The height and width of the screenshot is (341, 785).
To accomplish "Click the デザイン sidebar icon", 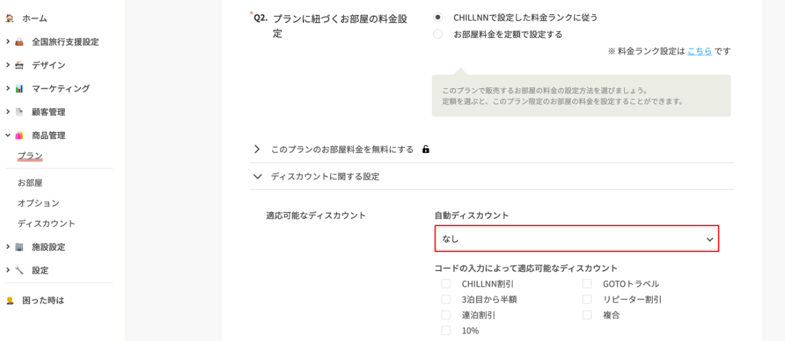I will (19, 65).
